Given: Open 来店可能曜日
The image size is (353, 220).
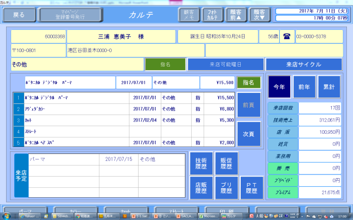Looking at the screenshot, I should (226, 65).
